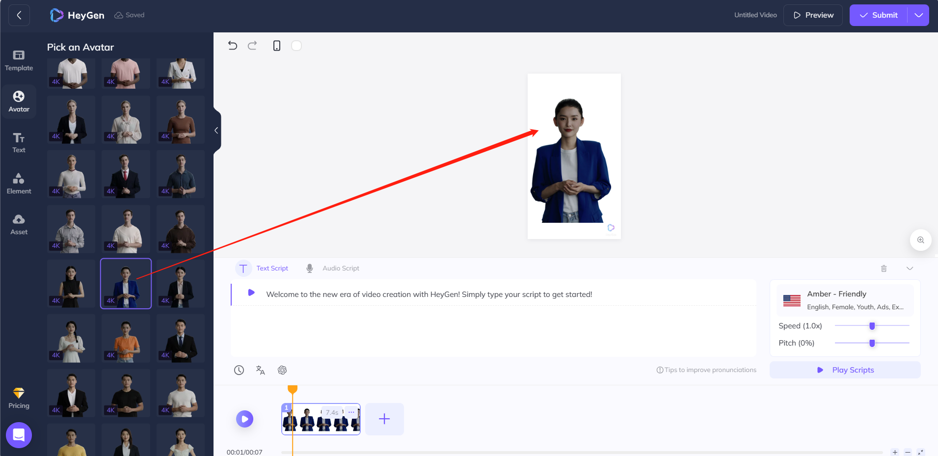The height and width of the screenshot is (456, 938).
Task: Fit the timeline to the window
Action: point(921,452)
